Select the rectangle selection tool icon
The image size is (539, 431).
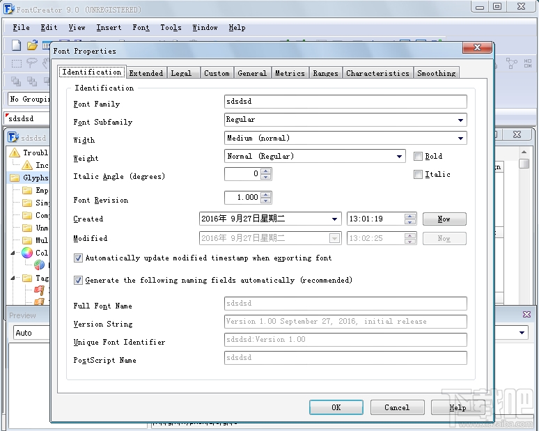pos(16,63)
